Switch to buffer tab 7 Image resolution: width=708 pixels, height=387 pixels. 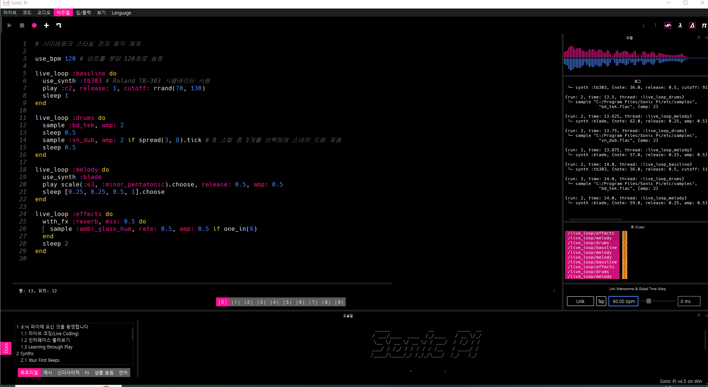313,302
